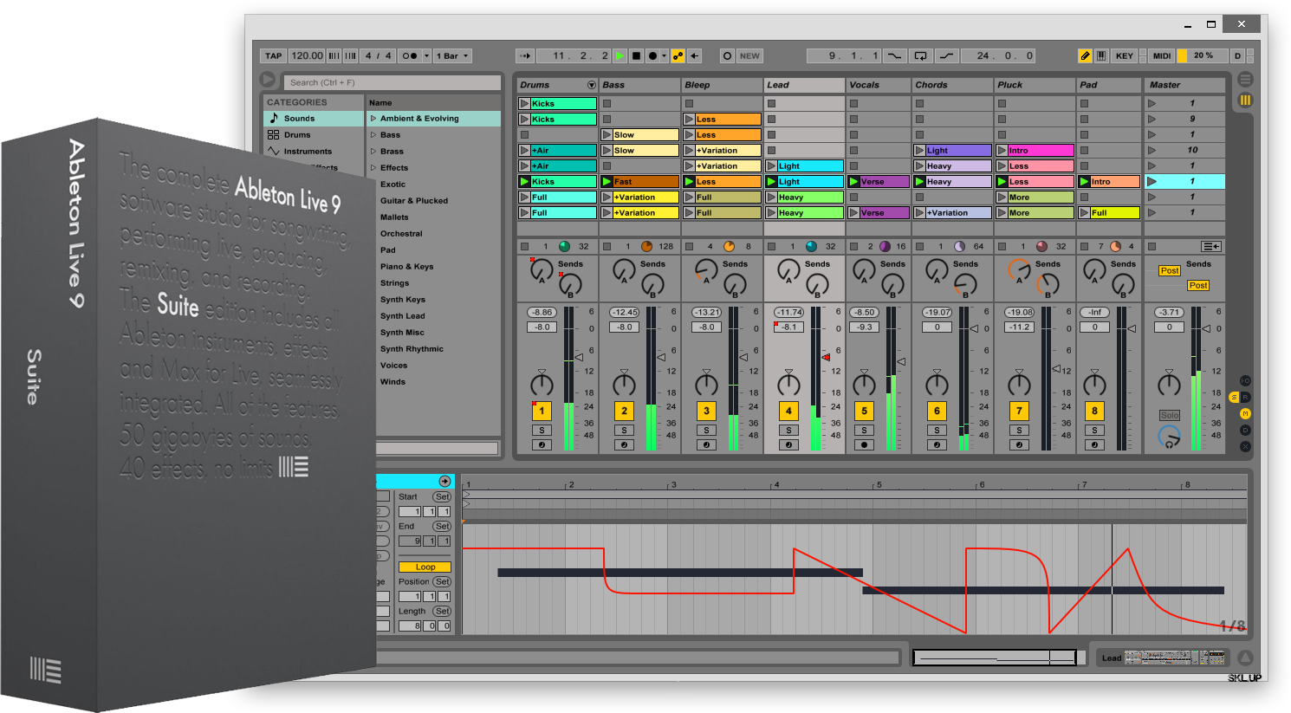Toggle the Metronome button

[409, 55]
